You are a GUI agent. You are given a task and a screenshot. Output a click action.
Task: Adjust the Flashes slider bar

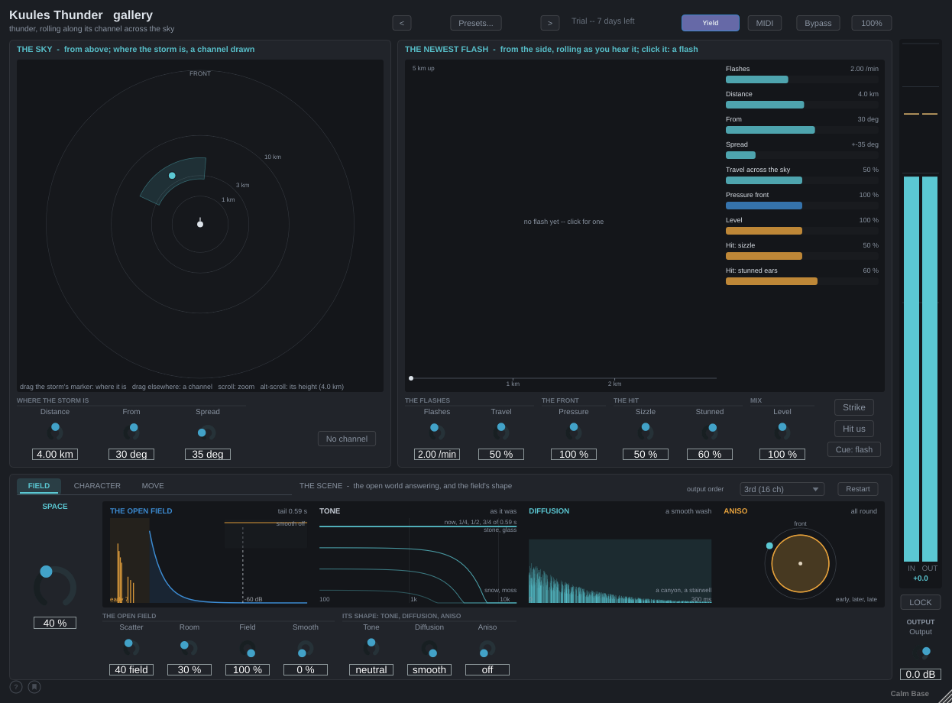pyautogui.click(x=802, y=79)
